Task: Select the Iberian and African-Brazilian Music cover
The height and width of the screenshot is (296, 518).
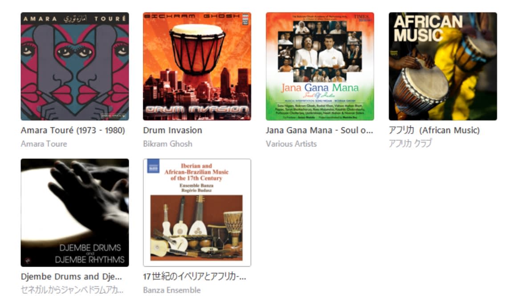Action: pos(197,212)
